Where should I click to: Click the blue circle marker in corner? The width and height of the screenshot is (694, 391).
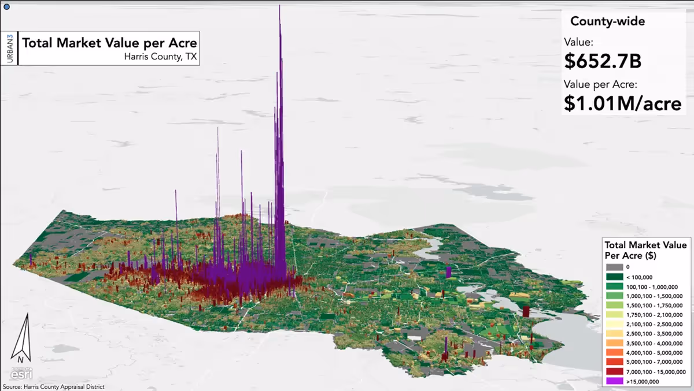pyautogui.click(x=6, y=6)
